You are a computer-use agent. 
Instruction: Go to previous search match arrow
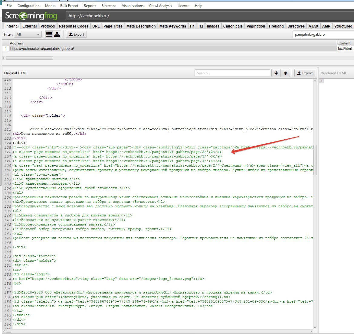[285, 73]
